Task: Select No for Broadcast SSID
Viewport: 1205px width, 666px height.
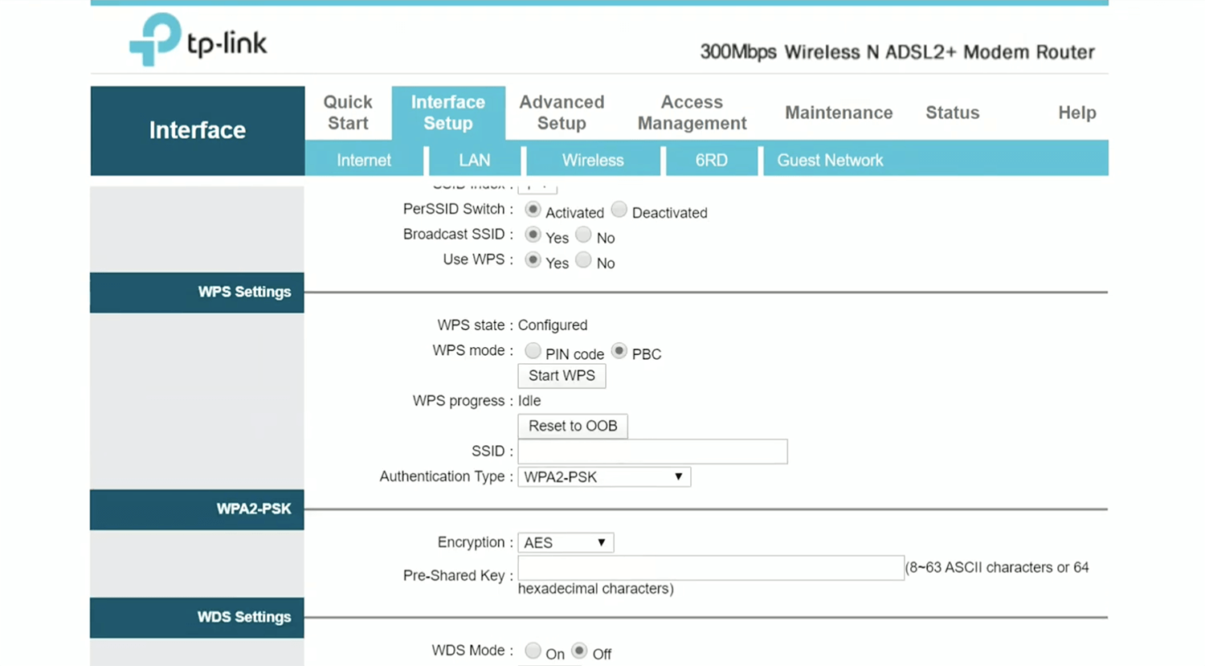Action: pyautogui.click(x=584, y=235)
